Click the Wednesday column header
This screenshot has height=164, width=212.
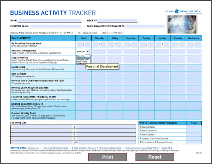pos(194,38)
